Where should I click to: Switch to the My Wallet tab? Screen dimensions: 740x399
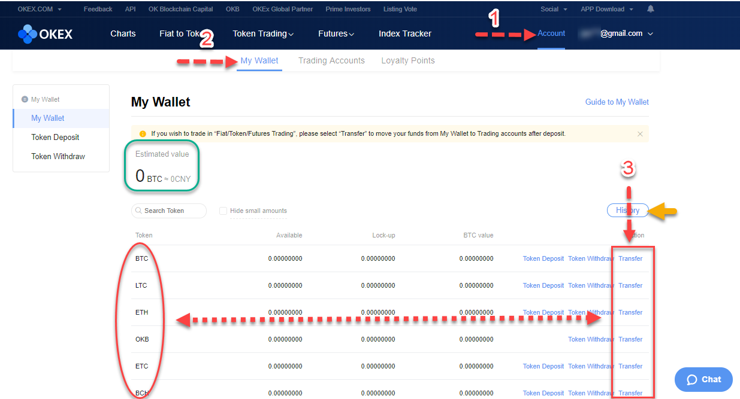(x=259, y=60)
